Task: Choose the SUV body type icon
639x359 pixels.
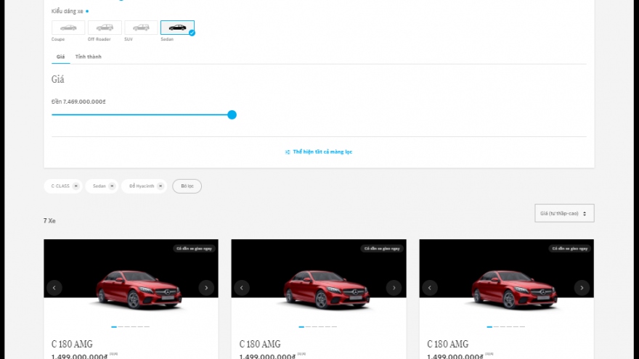Action: (x=141, y=28)
